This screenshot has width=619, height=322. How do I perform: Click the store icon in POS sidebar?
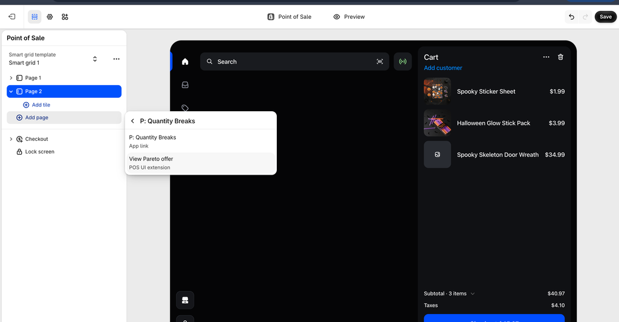185,300
